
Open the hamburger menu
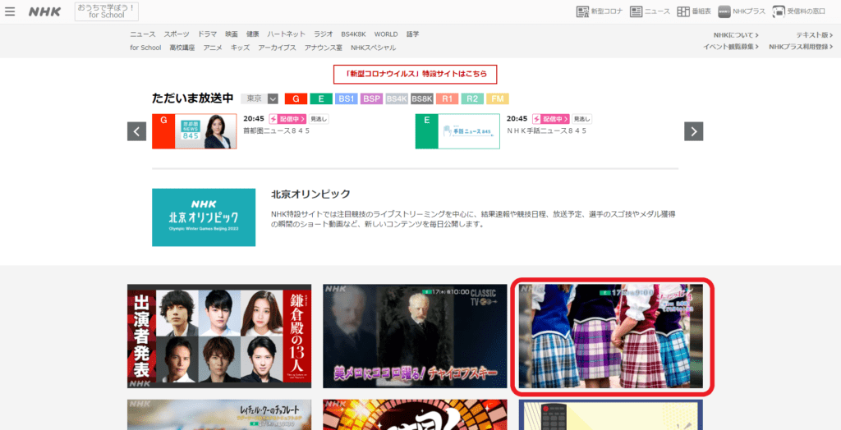click(x=11, y=11)
